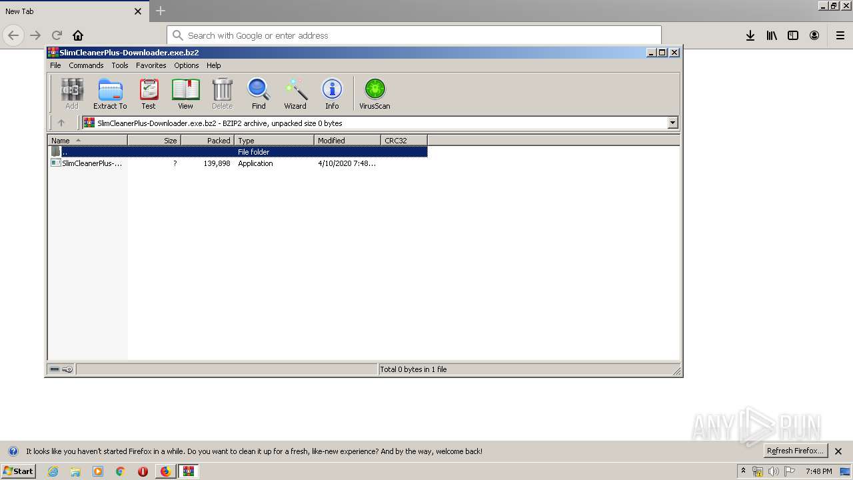Close the New Tab tab
The image size is (853, 480).
[138, 11]
